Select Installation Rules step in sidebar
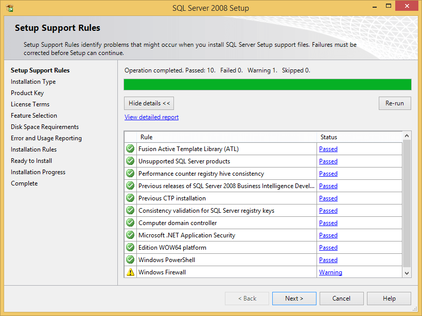Viewport: 422px width, 316px height. (33, 150)
